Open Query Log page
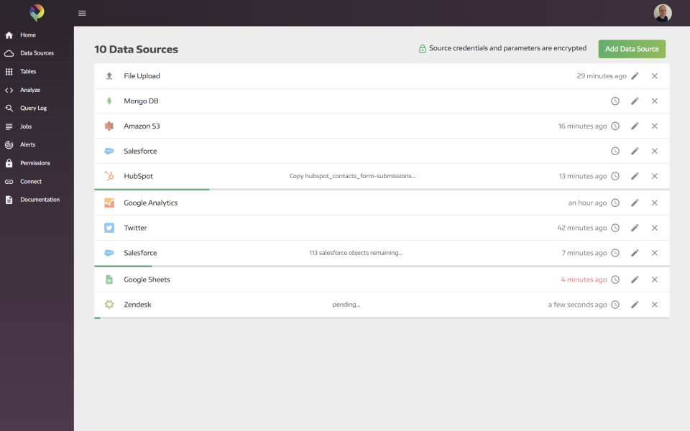Image resolution: width=690 pixels, height=431 pixels. [33, 108]
